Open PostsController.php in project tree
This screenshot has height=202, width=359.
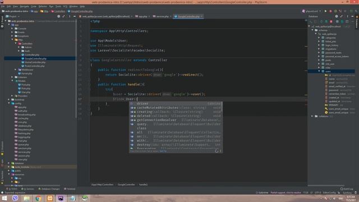(x=34, y=66)
